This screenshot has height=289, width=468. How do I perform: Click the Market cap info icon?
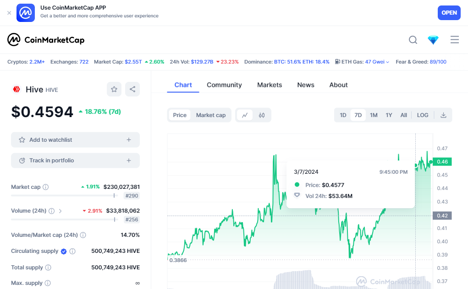(46, 187)
